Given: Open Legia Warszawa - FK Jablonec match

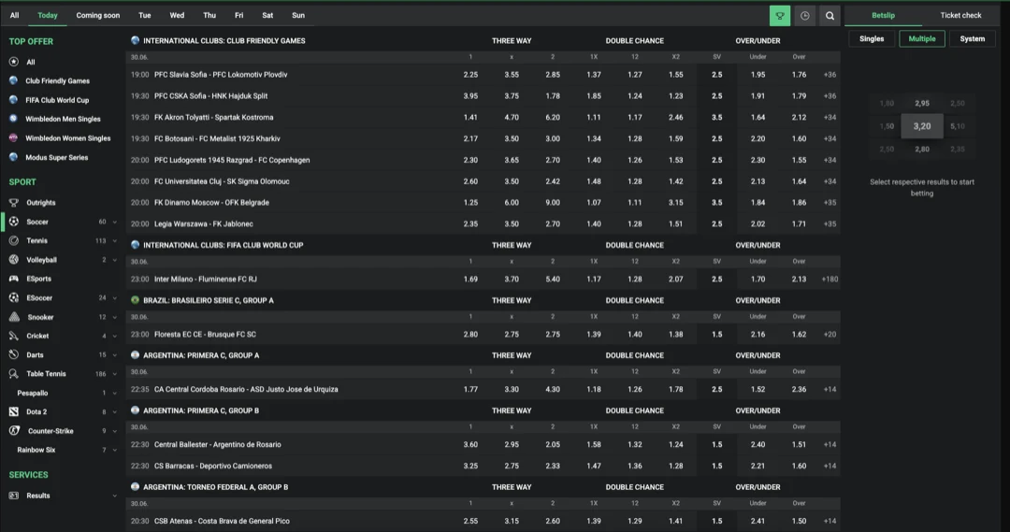Looking at the screenshot, I should [x=204, y=223].
